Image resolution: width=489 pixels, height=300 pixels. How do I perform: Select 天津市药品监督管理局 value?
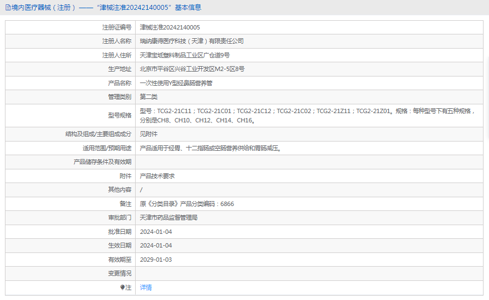[168, 217]
